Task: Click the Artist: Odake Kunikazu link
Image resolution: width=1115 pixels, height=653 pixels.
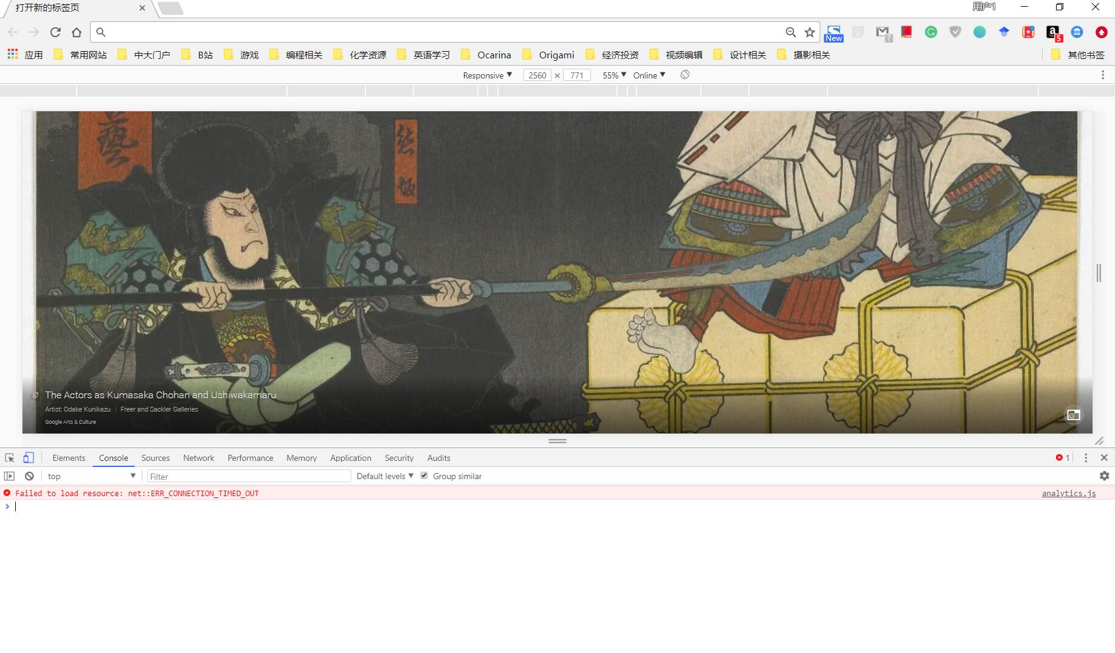Action: click(x=78, y=409)
